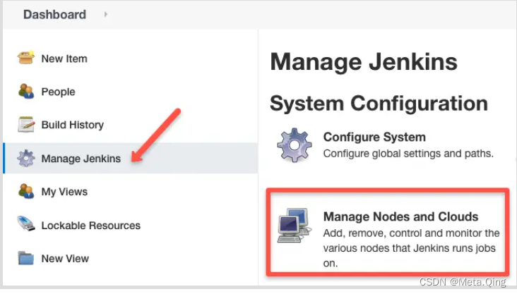Open the My Views link
Viewport: 517px width, 294px height.
(64, 192)
